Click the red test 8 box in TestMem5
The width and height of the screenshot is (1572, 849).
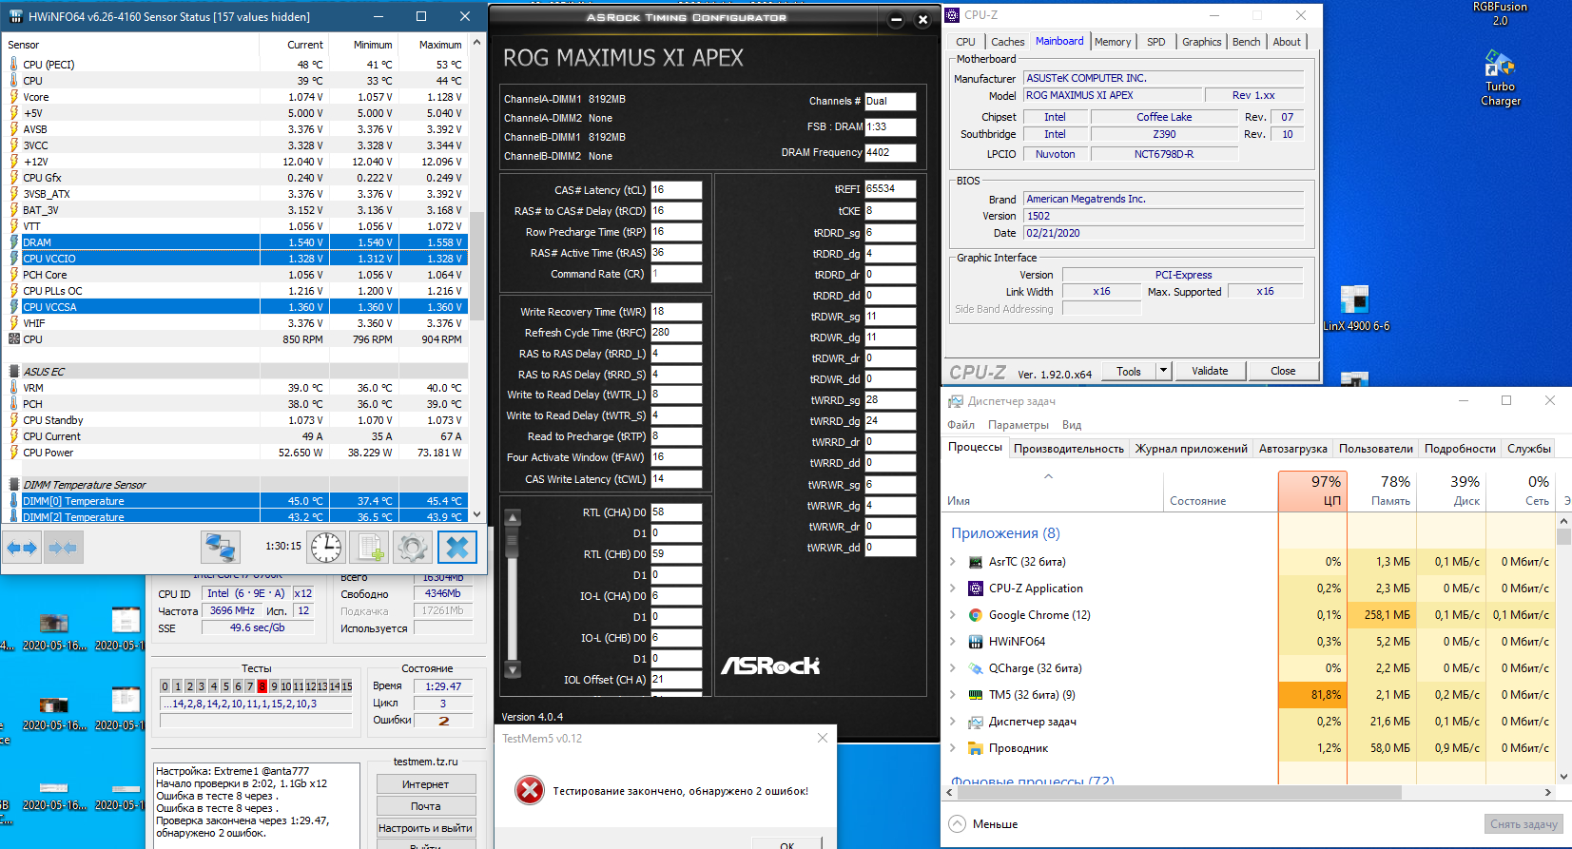click(x=262, y=686)
